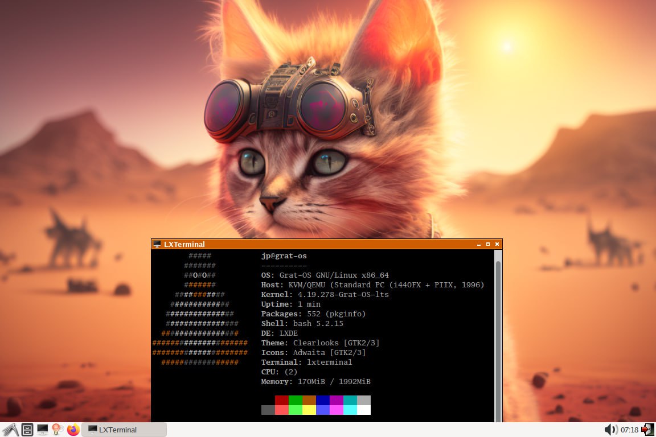The image size is (656, 437).
Task: Click the bright cyan color block
Action: coord(350,410)
